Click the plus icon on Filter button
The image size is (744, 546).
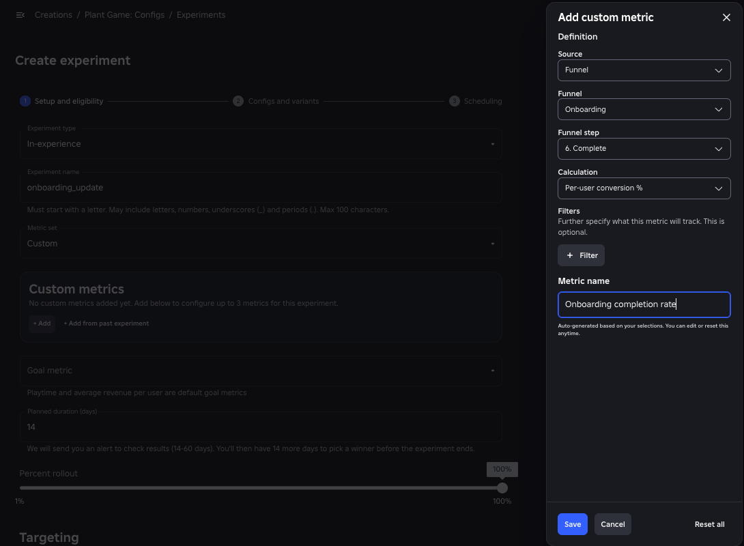click(570, 255)
